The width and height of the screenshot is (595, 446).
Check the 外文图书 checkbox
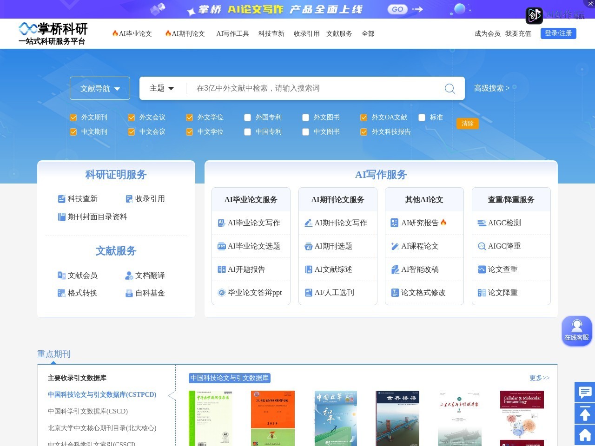pos(305,118)
